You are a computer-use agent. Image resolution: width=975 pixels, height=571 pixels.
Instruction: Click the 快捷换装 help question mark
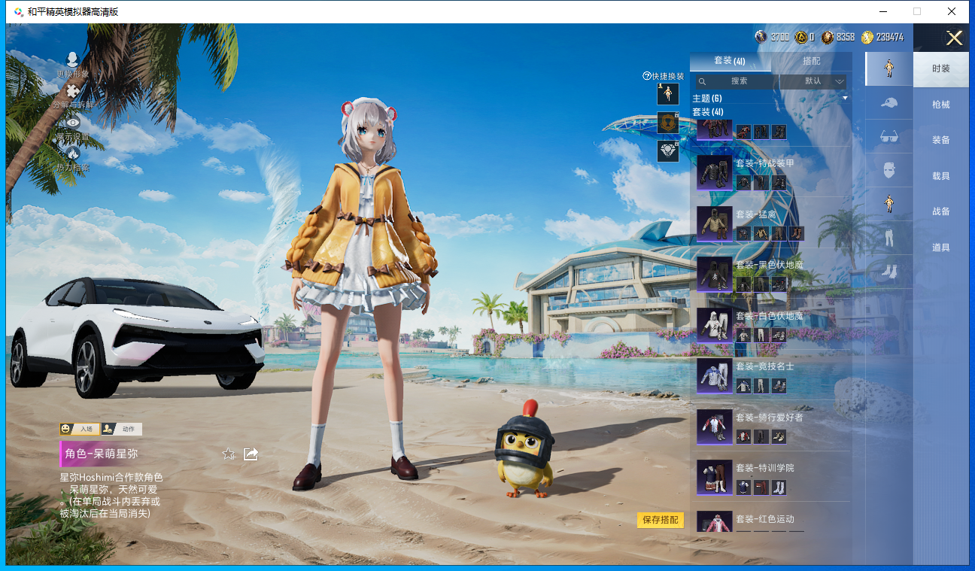pos(646,76)
